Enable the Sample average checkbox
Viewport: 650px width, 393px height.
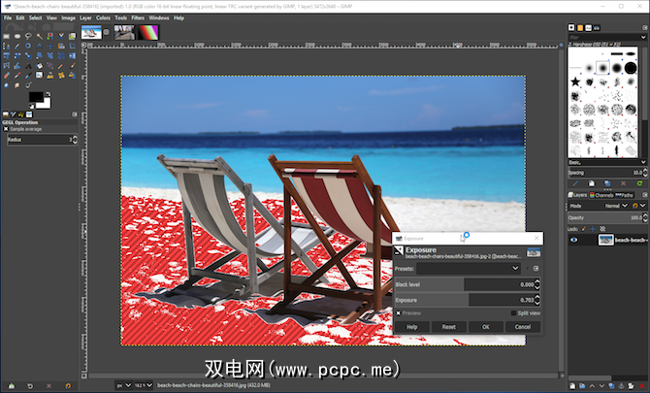point(6,127)
